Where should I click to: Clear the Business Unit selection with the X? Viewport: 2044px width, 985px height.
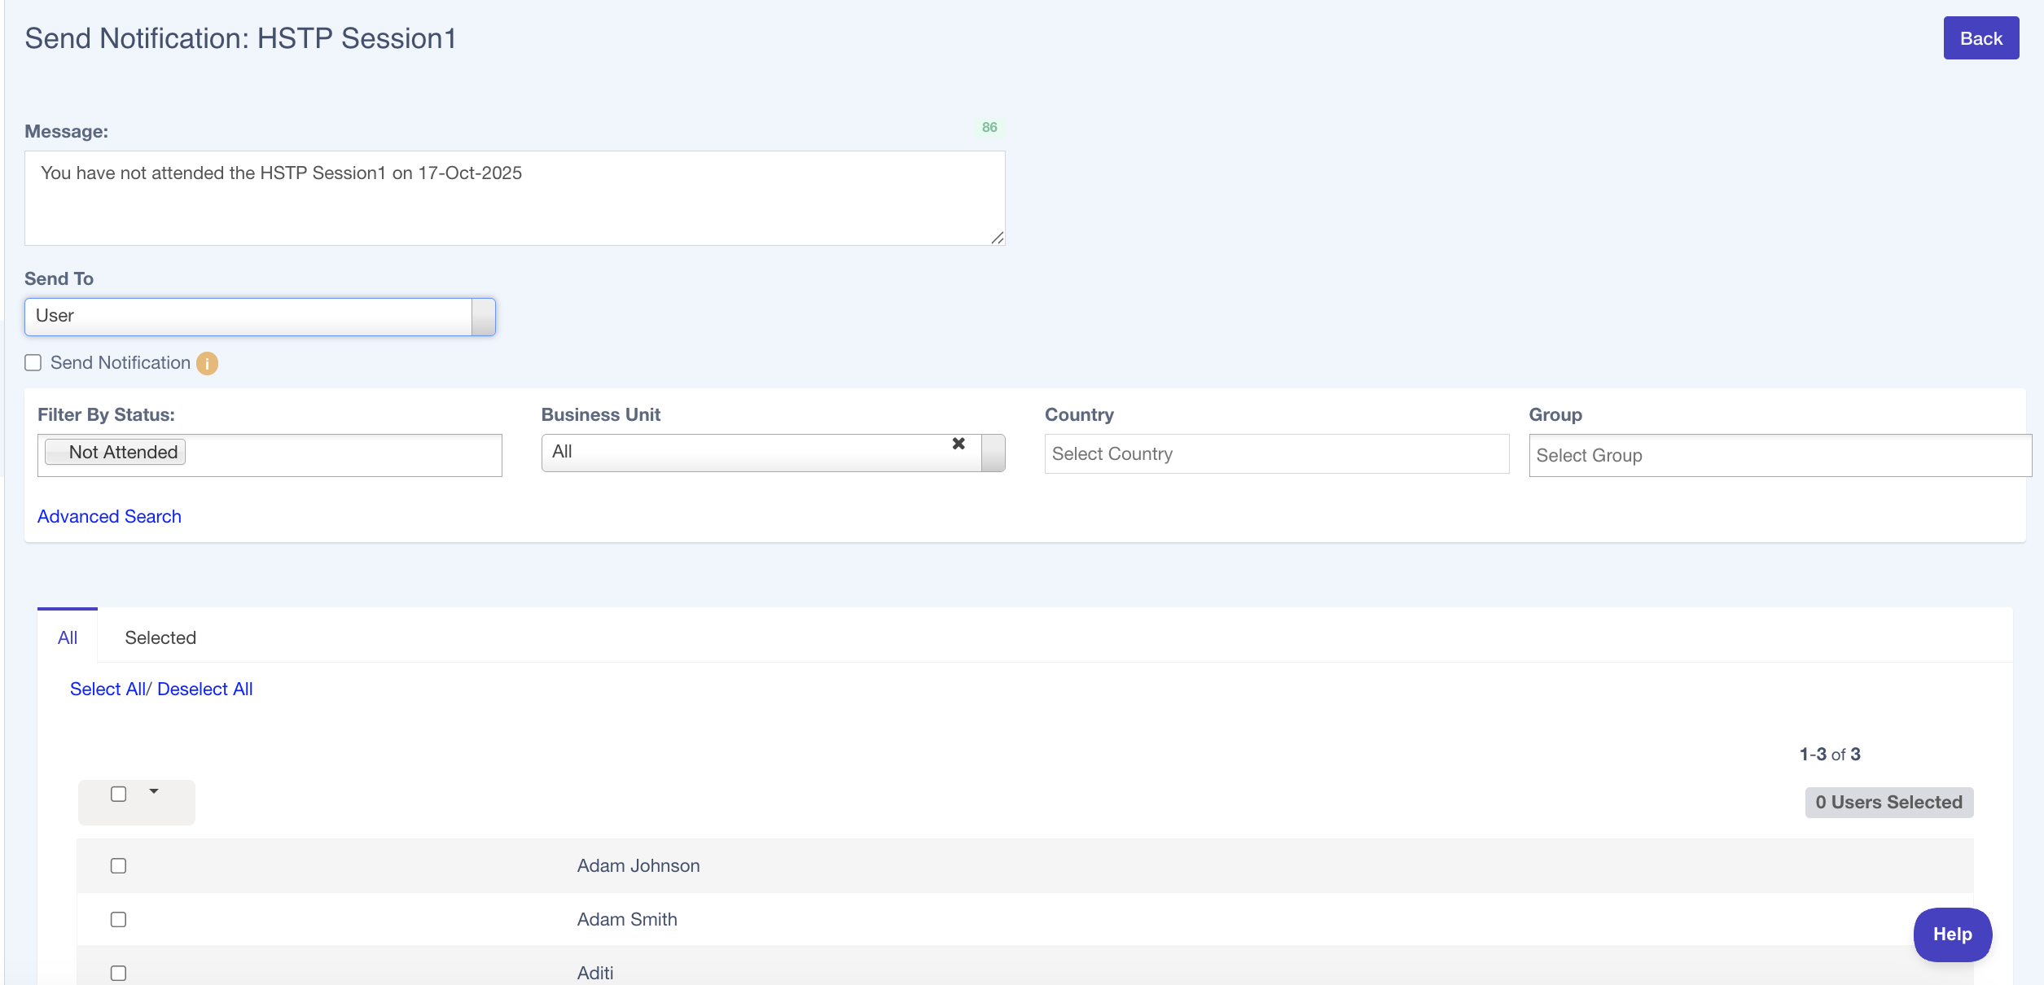(x=958, y=444)
